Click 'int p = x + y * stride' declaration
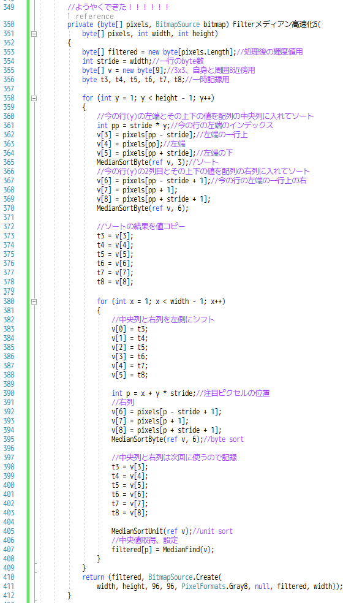 (x=154, y=393)
